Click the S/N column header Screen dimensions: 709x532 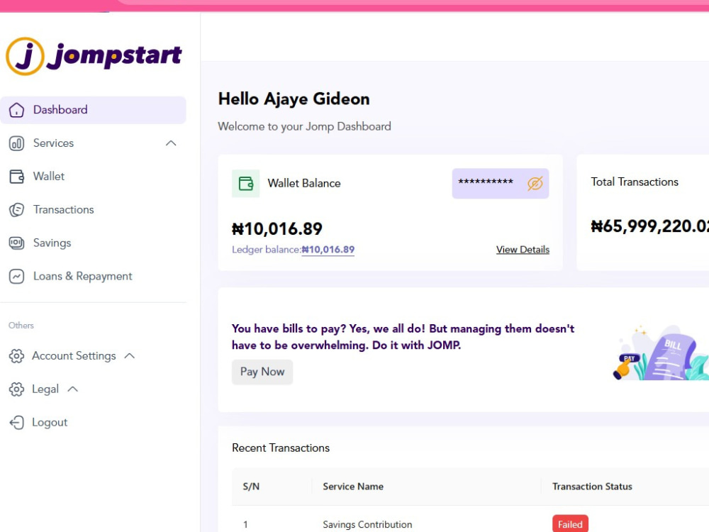point(252,487)
